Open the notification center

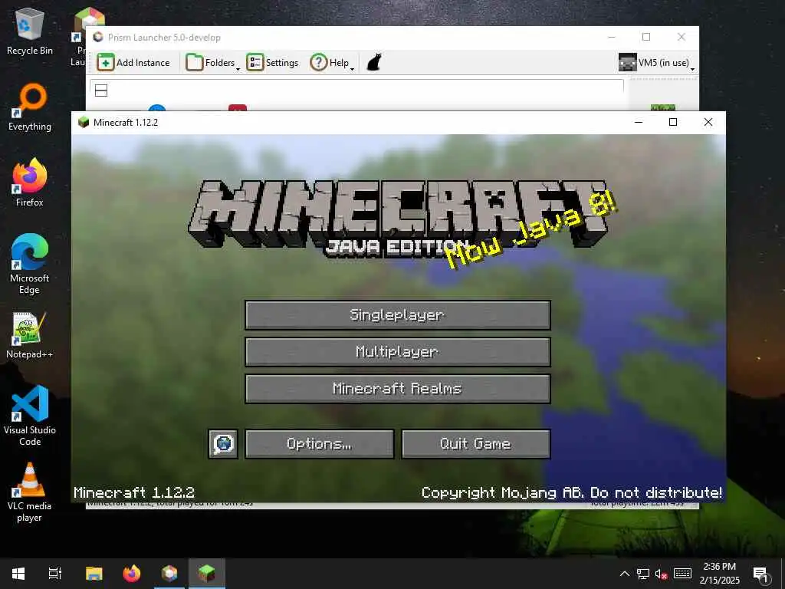tap(761, 574)
